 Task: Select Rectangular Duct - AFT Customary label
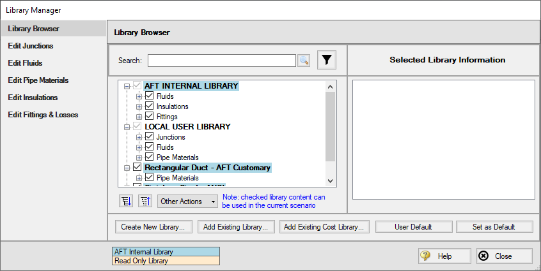click(x=207, y=168)
